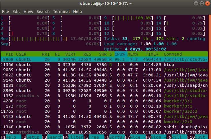Viewport: 211px width, 139px height.
Task: Close the terminal window
Action: point(208,3)
